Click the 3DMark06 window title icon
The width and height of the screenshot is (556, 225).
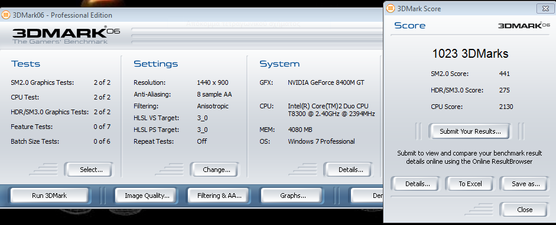6,15
